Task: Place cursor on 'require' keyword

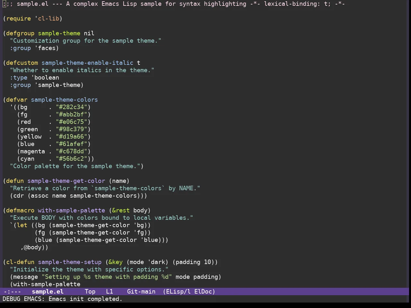Action: coord(19,18)
